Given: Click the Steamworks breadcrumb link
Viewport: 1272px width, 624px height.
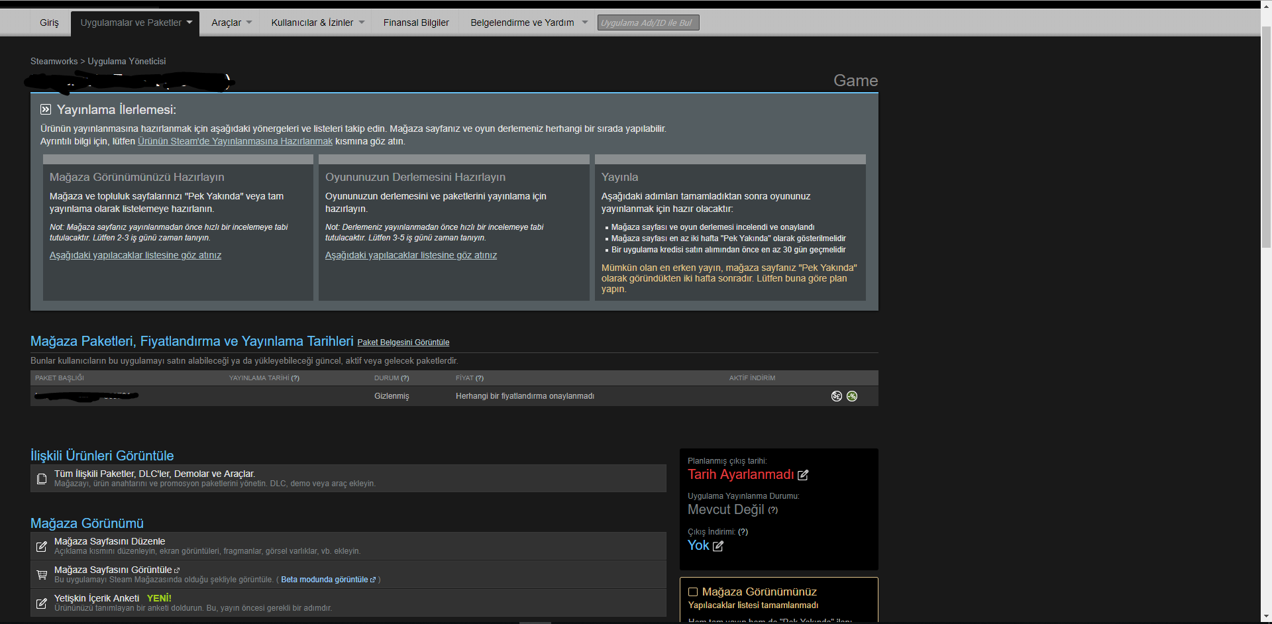Looking at the screenshot, I should pyautogui.click(x=54, y=61).
